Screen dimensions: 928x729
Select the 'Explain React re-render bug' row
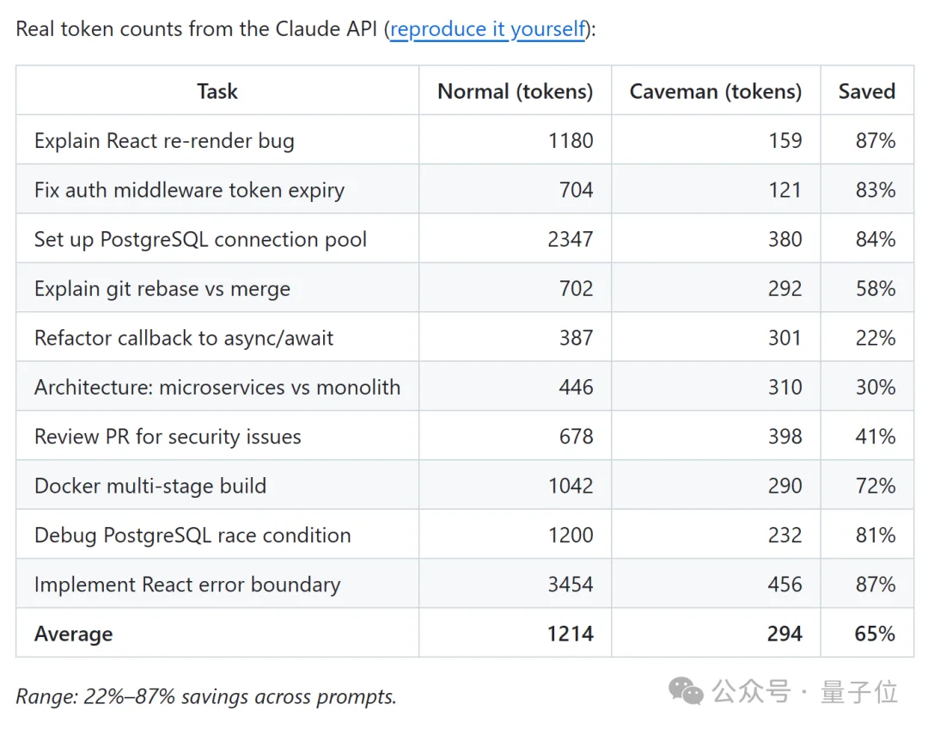[164, 141]
